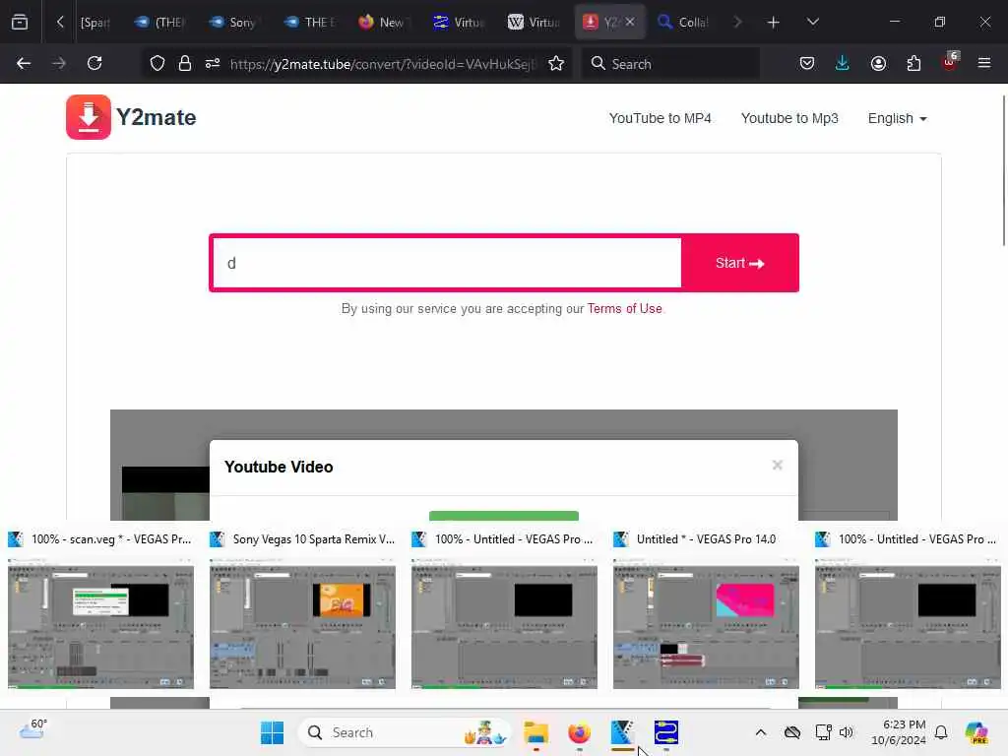The image size is (1008, 756).
Task: Open Firefox View icon in tab bar
Action: (x=20, y=22)
